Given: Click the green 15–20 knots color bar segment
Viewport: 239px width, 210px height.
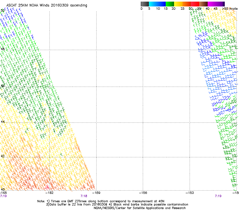Looking at the screenshot, I should 170,4.
